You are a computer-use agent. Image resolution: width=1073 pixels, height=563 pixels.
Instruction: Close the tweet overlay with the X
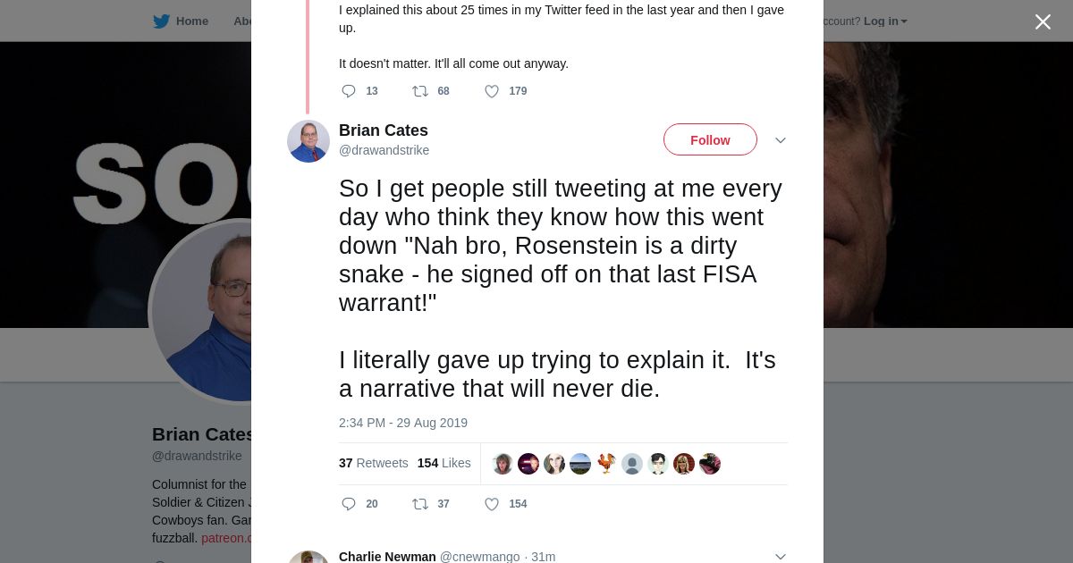tap(1043, 22)
